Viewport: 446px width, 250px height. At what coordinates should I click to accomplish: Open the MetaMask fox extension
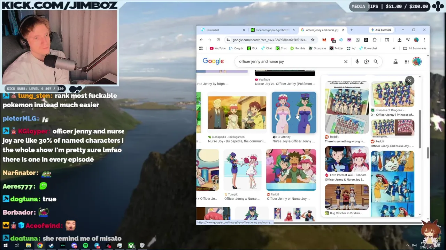[x=324, y=40]
